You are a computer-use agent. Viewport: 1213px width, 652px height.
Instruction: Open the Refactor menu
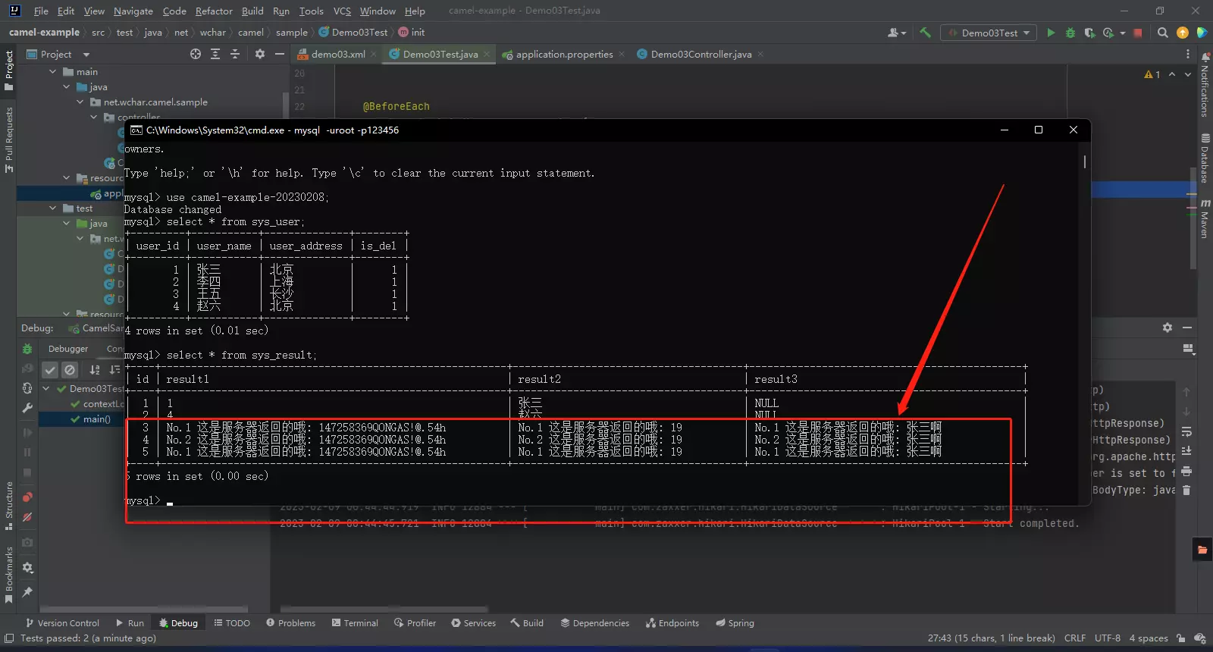click(x=214, y=11)
